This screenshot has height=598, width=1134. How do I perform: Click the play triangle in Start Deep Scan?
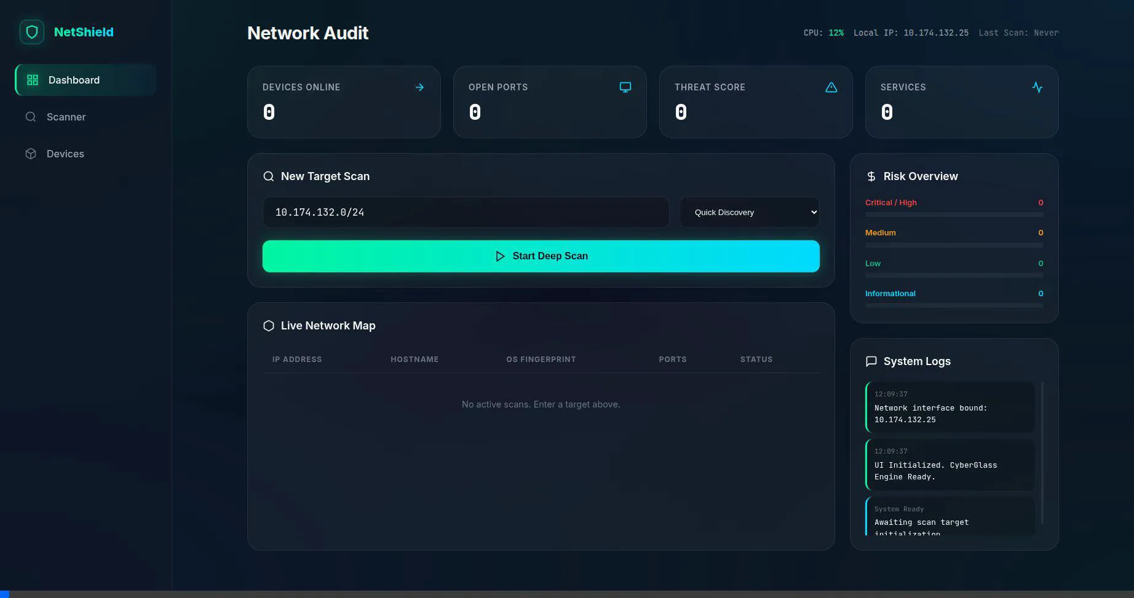(x=500, y=256)
